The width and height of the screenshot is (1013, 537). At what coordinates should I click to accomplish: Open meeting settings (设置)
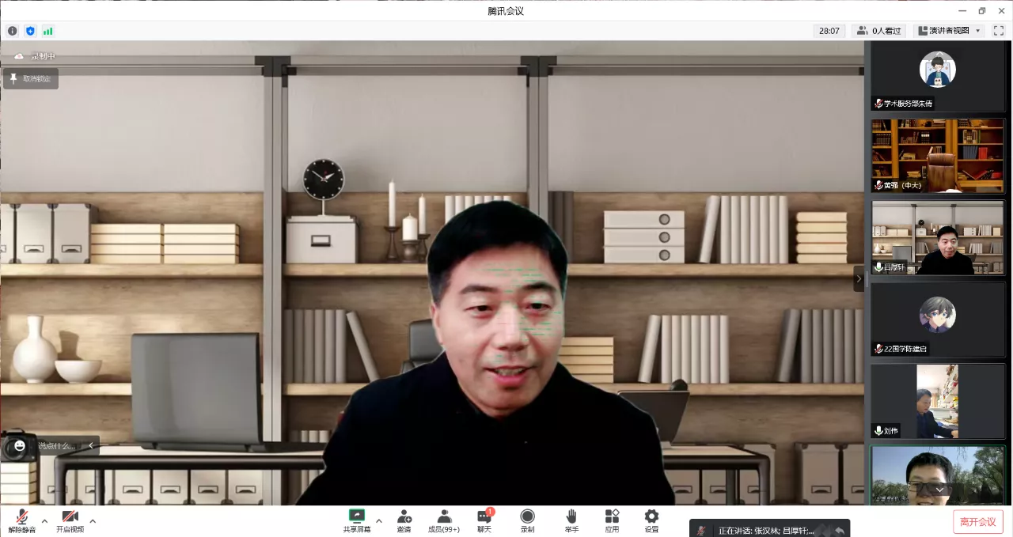click(651, 520)
